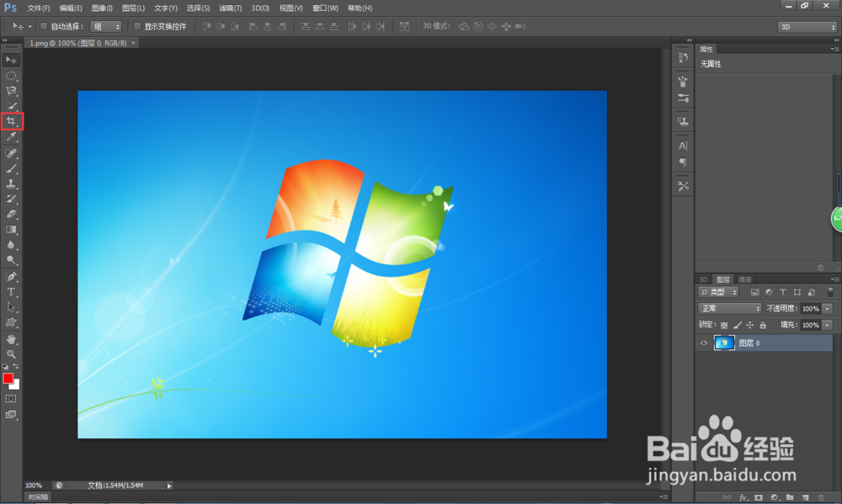This screenshot has height=504, width=842.
Task: Toggle lock image pixels brush icon
Action: (x=738, y=326)
